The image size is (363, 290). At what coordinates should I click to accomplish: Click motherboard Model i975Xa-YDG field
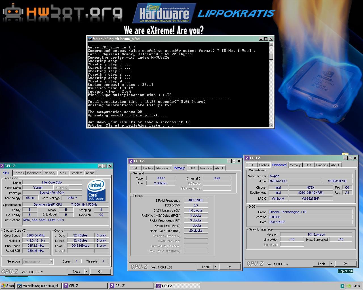pyautogui.click(x=295, y=181)
